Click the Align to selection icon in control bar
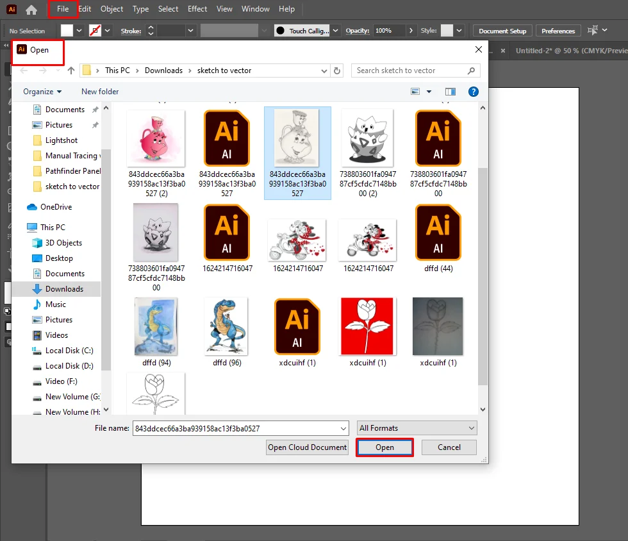 click(592, 30)
